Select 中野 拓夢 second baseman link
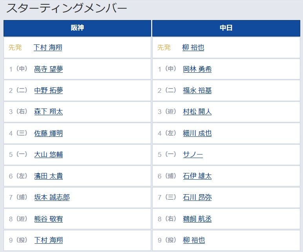The image size is (303, 252). tap(49, 90)
